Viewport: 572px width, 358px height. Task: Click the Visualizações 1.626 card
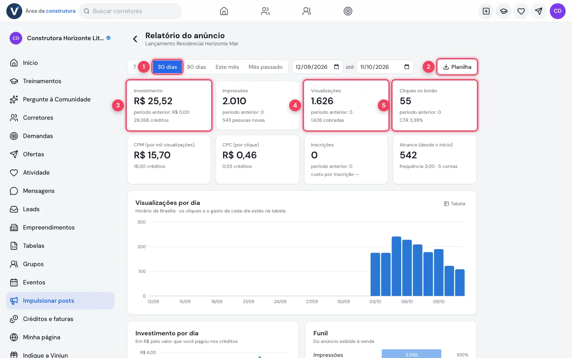coord(346,105)
